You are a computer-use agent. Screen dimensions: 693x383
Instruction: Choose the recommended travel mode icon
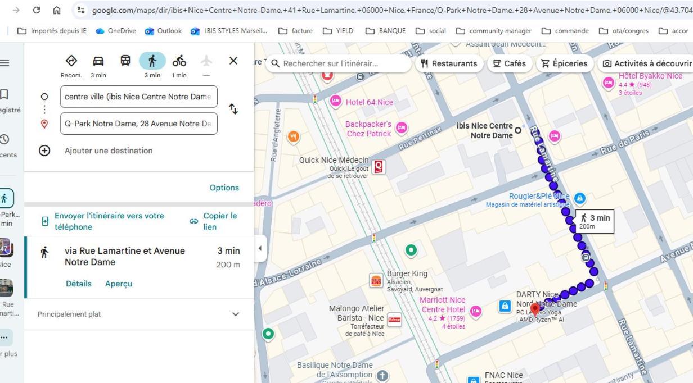[x=71, y=61]
